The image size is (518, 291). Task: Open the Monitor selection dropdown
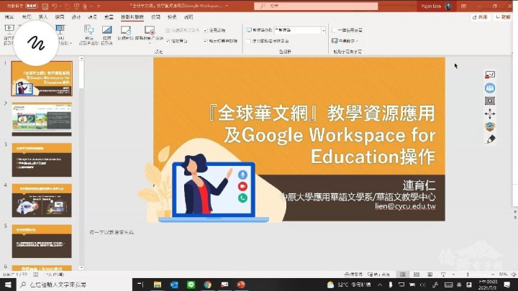coord(300,30)
